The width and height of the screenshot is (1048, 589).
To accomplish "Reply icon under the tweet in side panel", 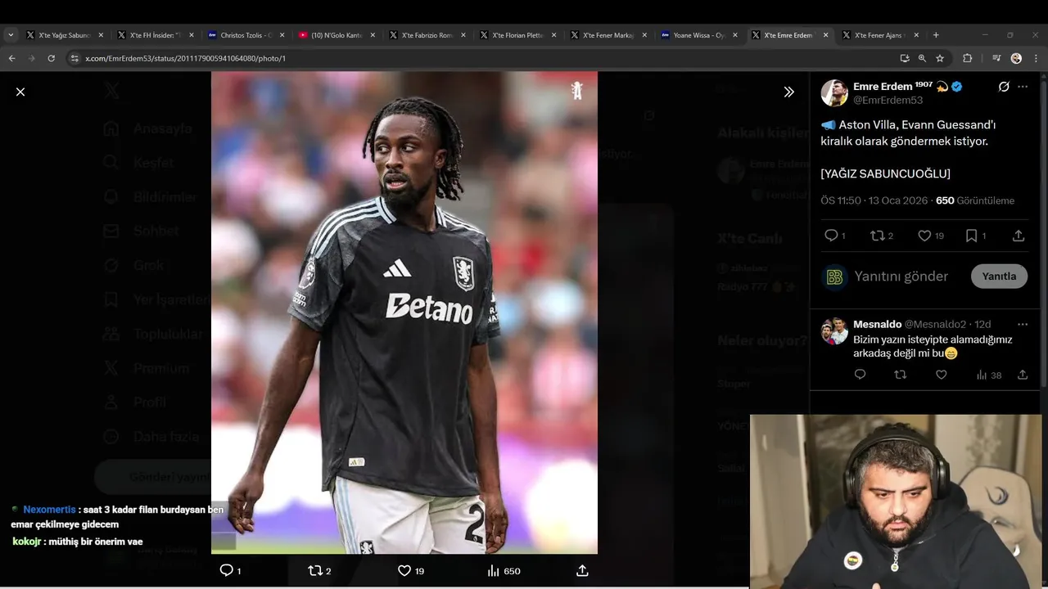I will pos(831,236).
